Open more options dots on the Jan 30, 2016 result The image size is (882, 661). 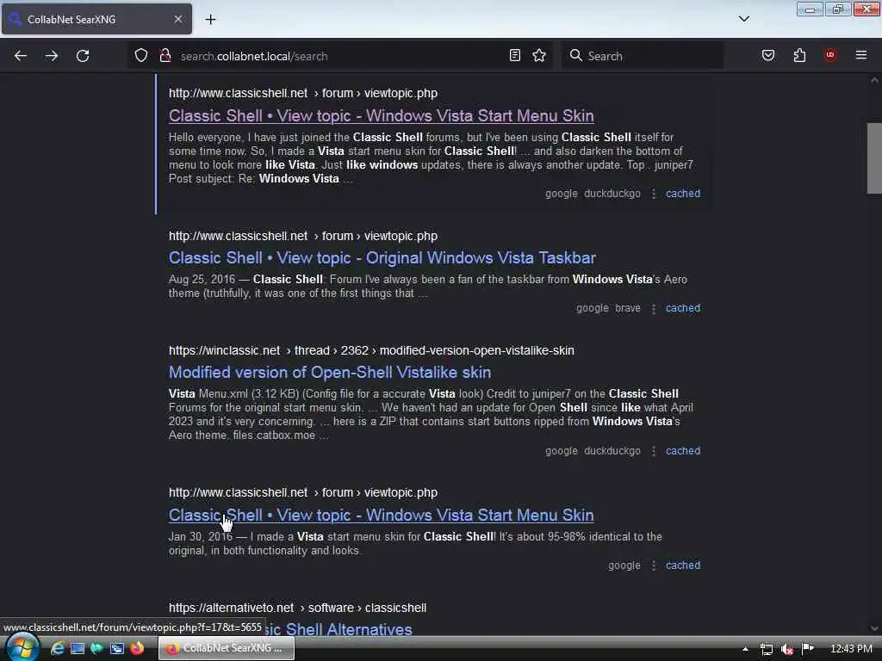tap(653, 565)
